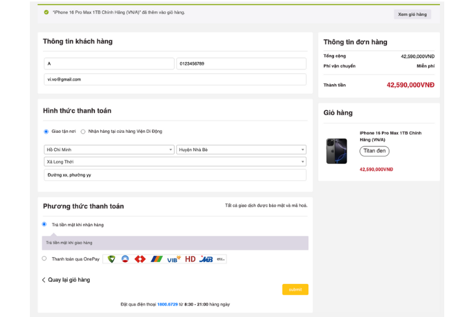
Task: Click the striped tricolor bank logo
Action: [157, 259]
